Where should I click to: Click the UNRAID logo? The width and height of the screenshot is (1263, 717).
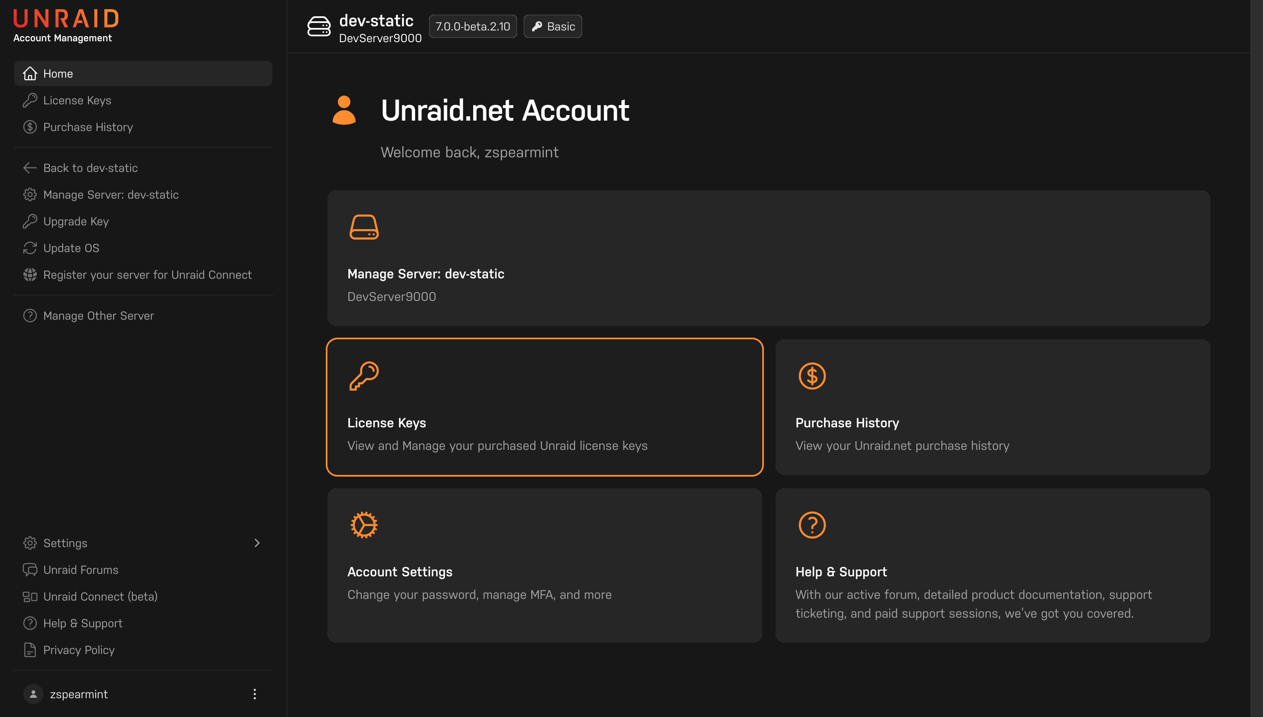coord(66,19)
